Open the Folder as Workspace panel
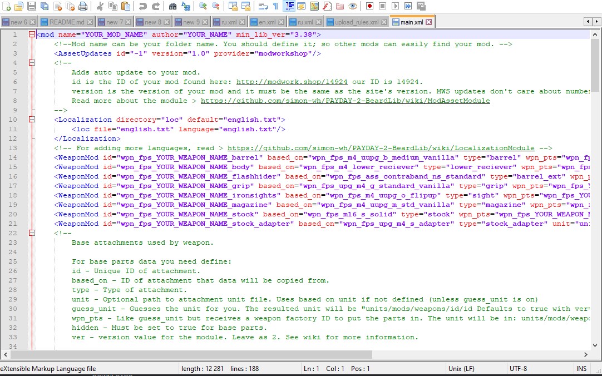Image resolution: width=602 pixels, height=376 pixels. click(340, 6)
